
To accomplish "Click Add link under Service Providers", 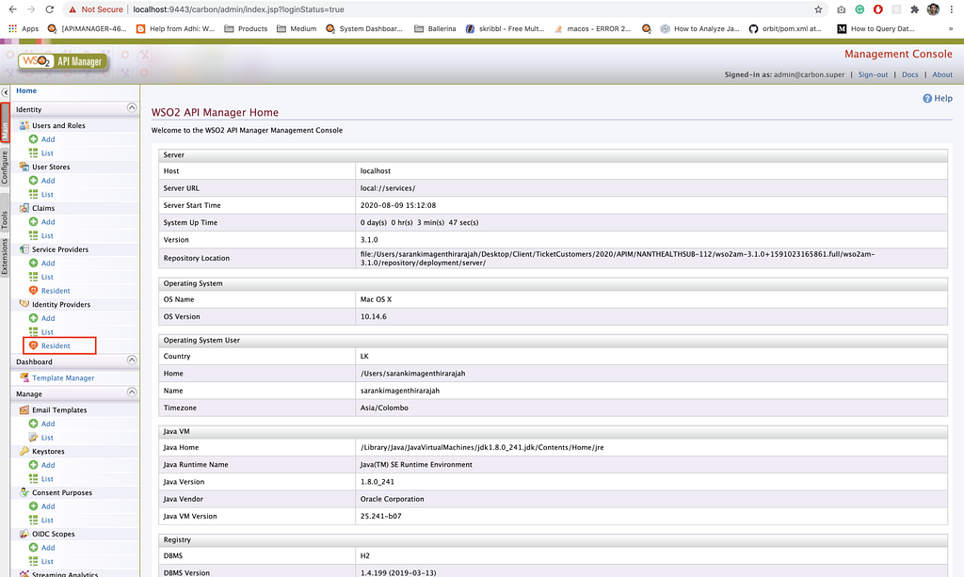I will click(48, 263).
